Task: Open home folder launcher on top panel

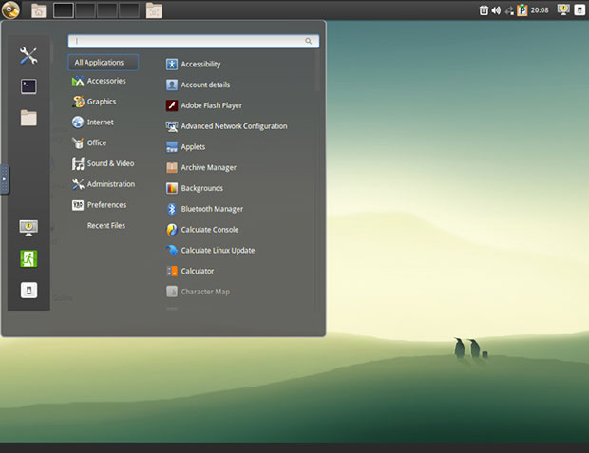Action: [x=39, y=10]
